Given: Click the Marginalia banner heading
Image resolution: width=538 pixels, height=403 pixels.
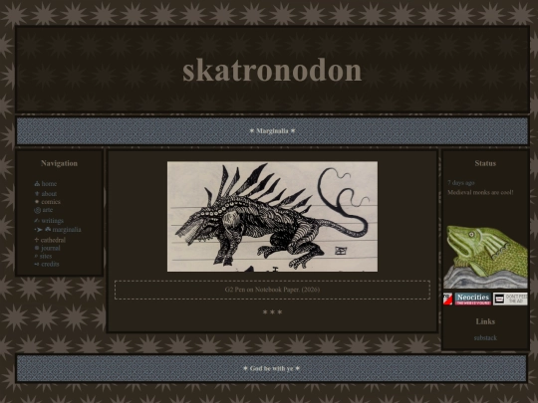Looking at the screenshot, I should pos(272,131).
